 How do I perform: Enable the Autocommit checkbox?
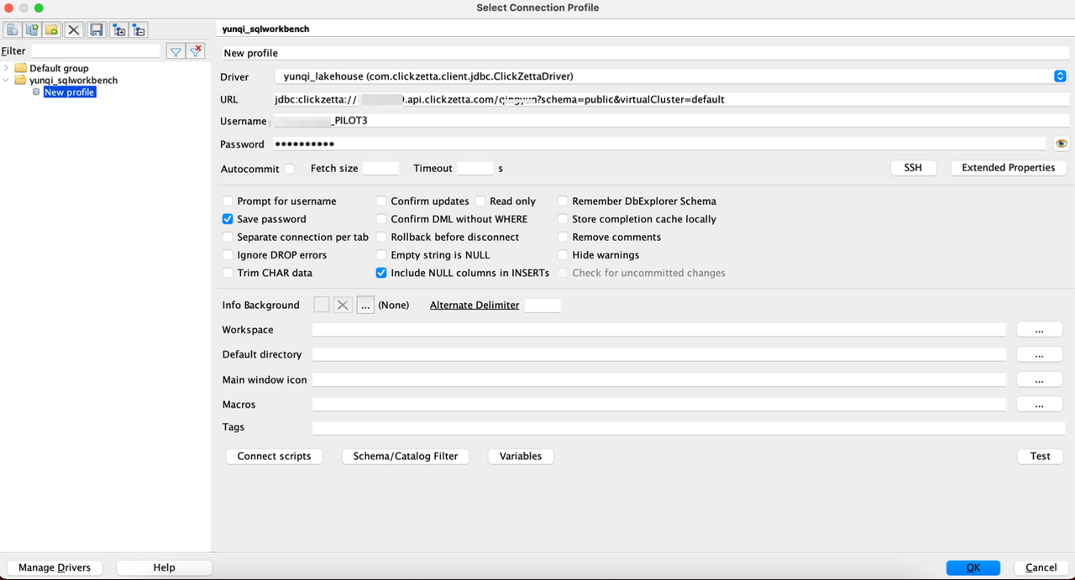[x=289, y=169]
